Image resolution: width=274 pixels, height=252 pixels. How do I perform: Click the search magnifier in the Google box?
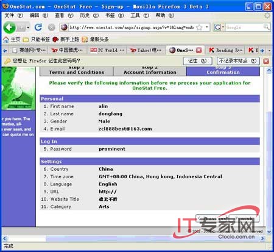coord(266,27)
